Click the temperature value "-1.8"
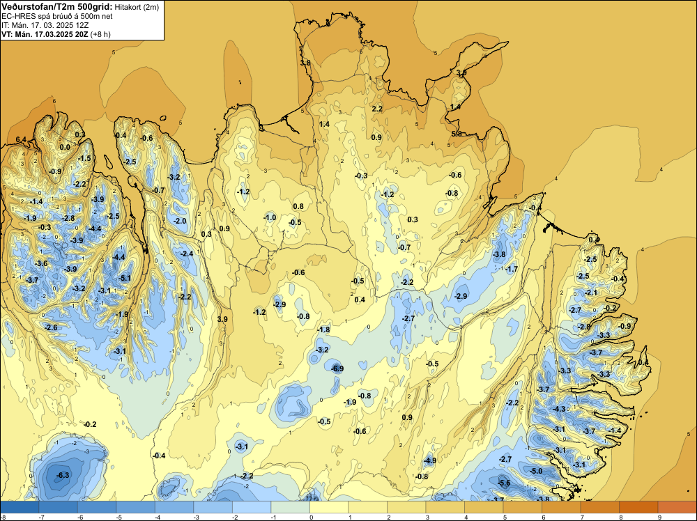This screenshot has width=697, height=521. [x=323, y=329]
